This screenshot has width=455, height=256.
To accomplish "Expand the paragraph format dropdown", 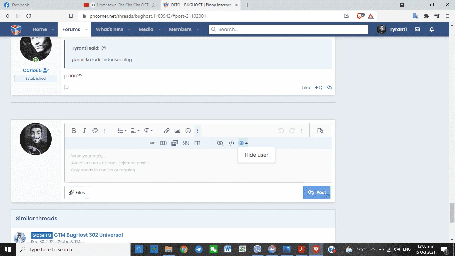I will tap(148, 131).
